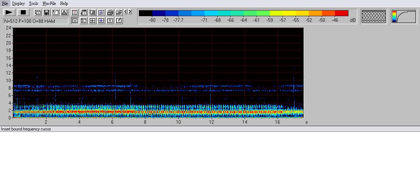Open the Display menu
Viewport: 420px width, 180px height.
point(18,4)
